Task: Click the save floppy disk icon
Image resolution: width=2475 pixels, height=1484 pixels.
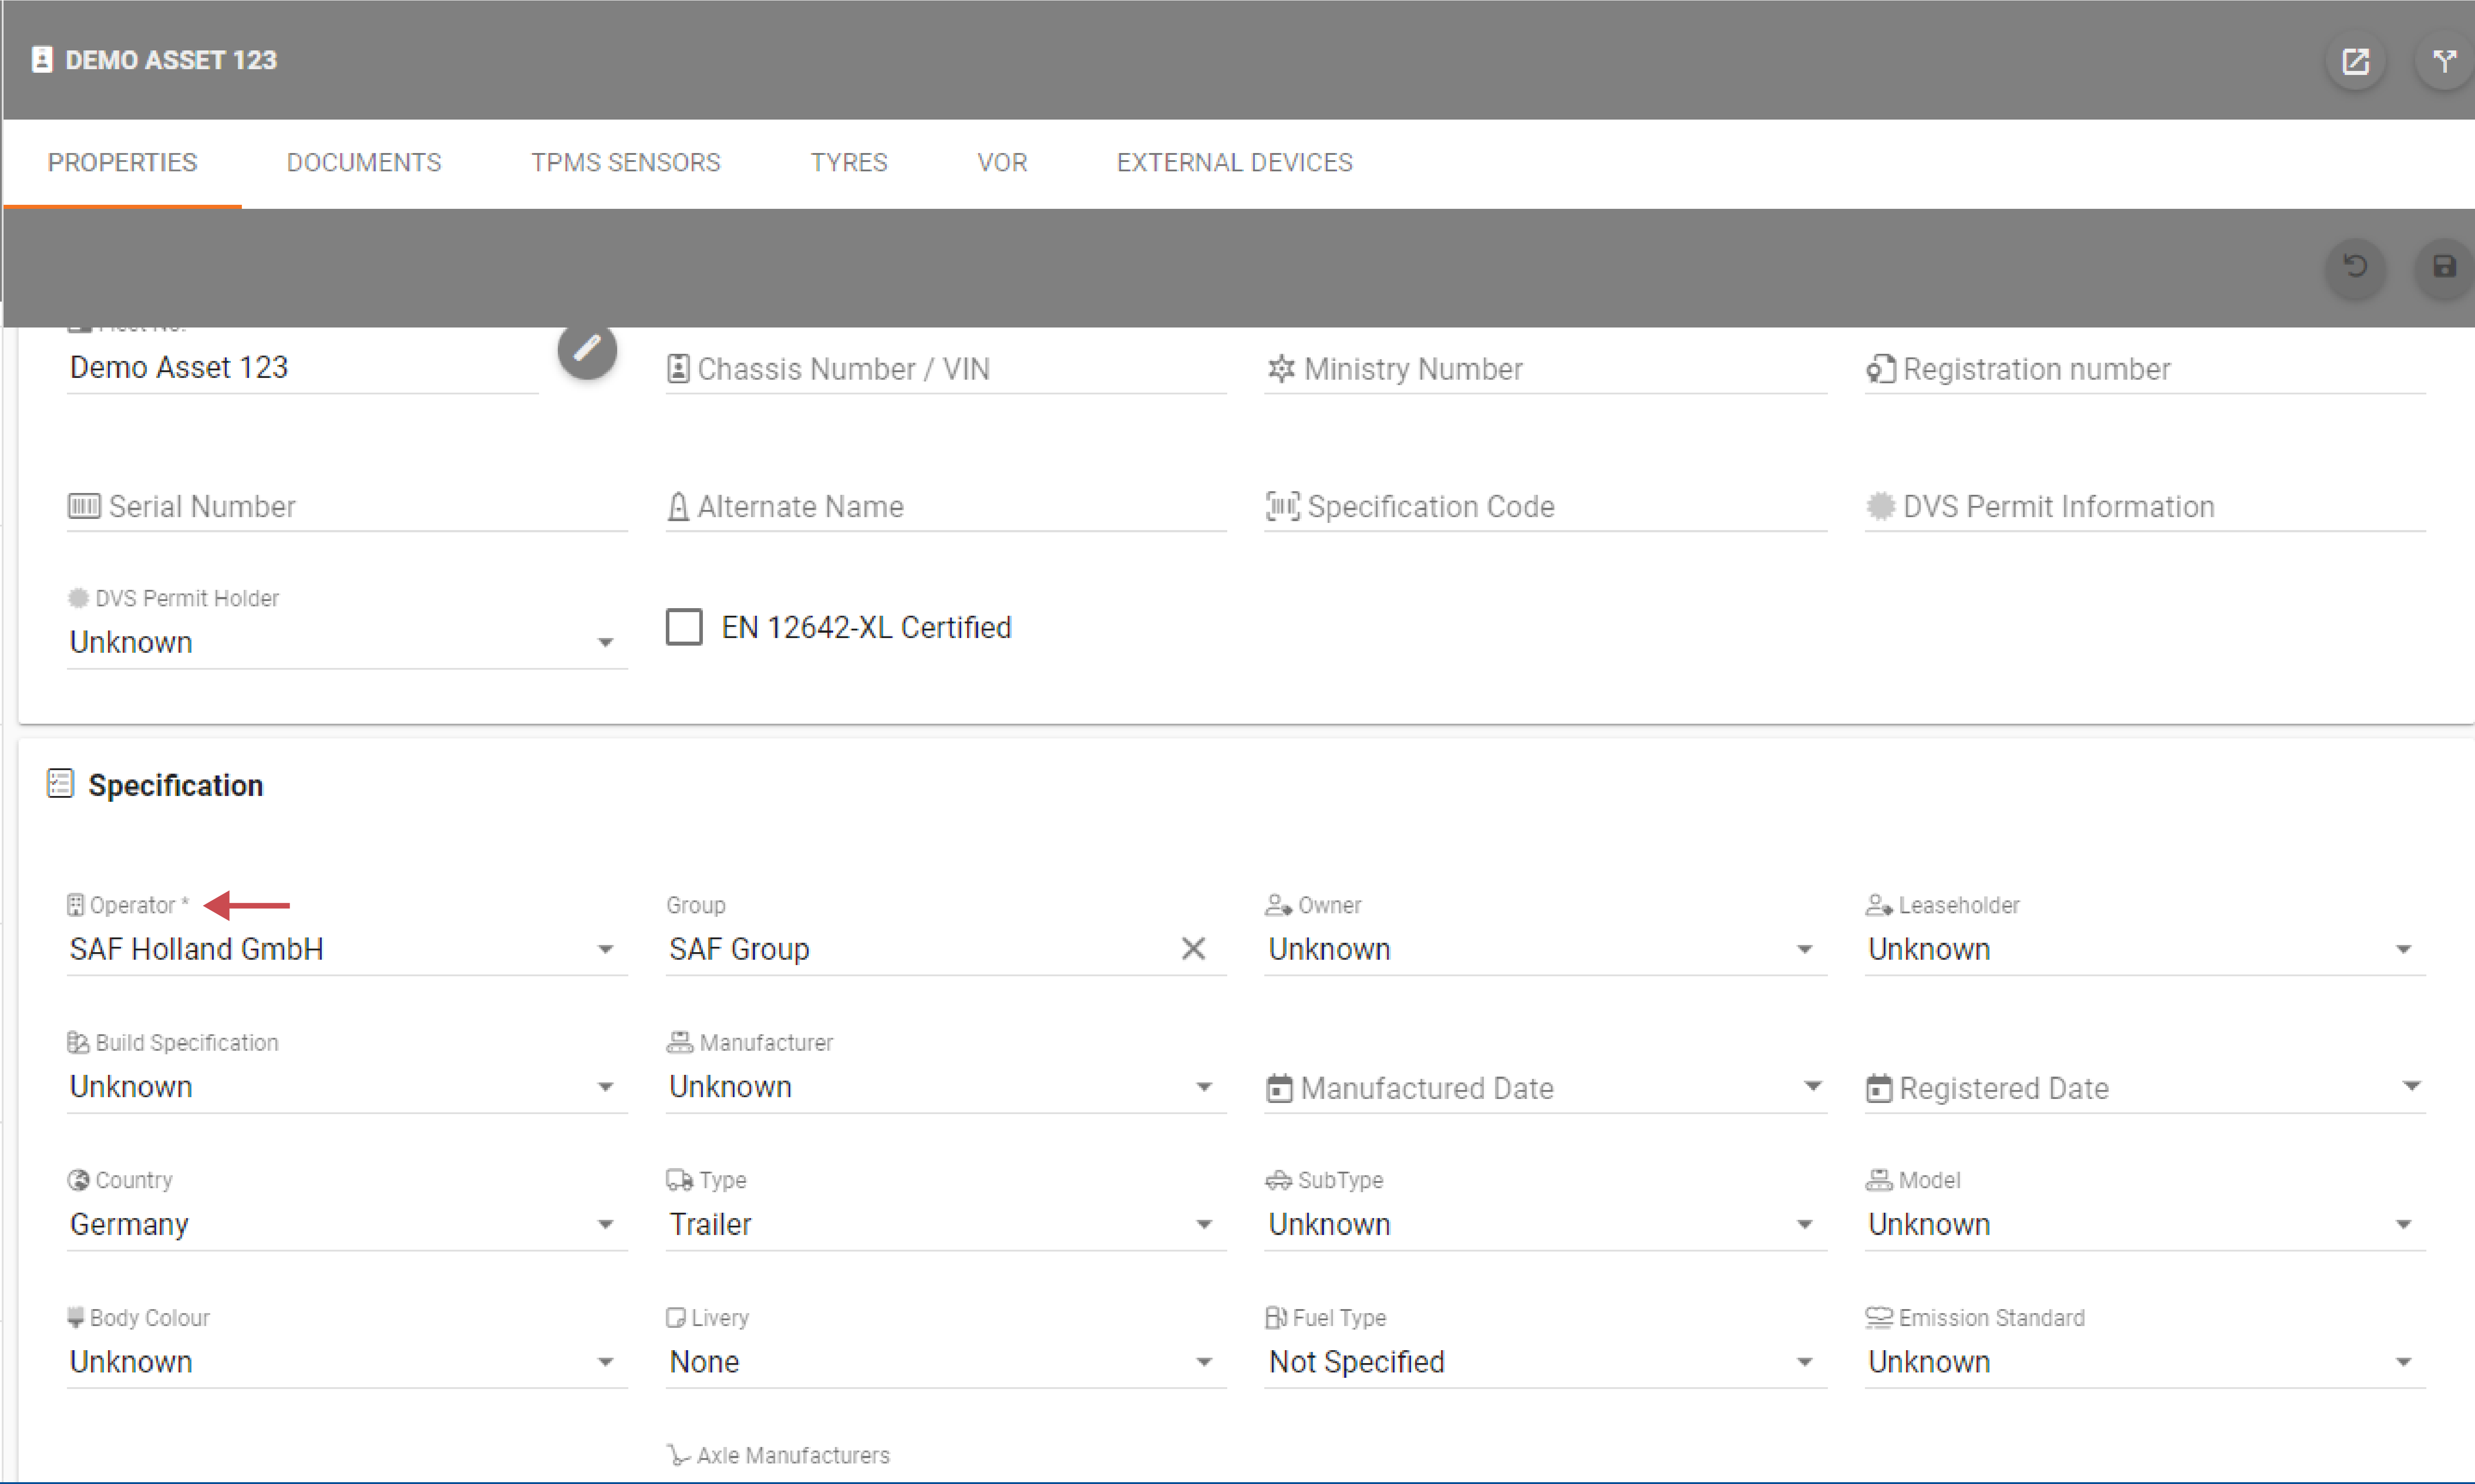Action: [x=2443, y=266]
